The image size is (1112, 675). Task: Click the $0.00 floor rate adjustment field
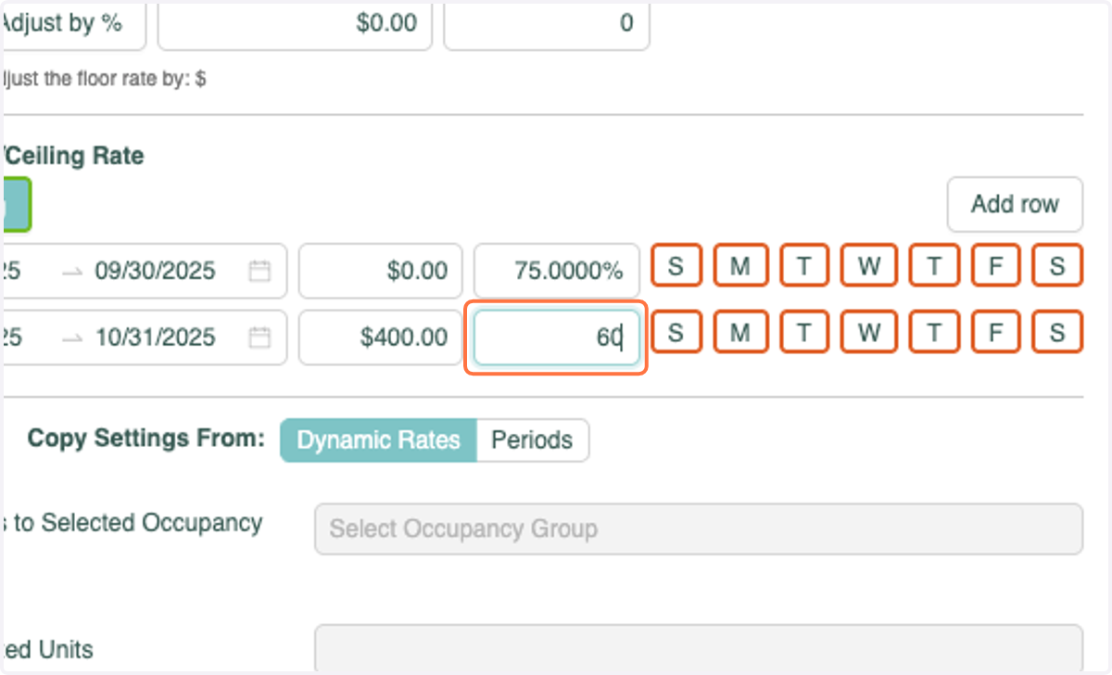pos(295,24)
